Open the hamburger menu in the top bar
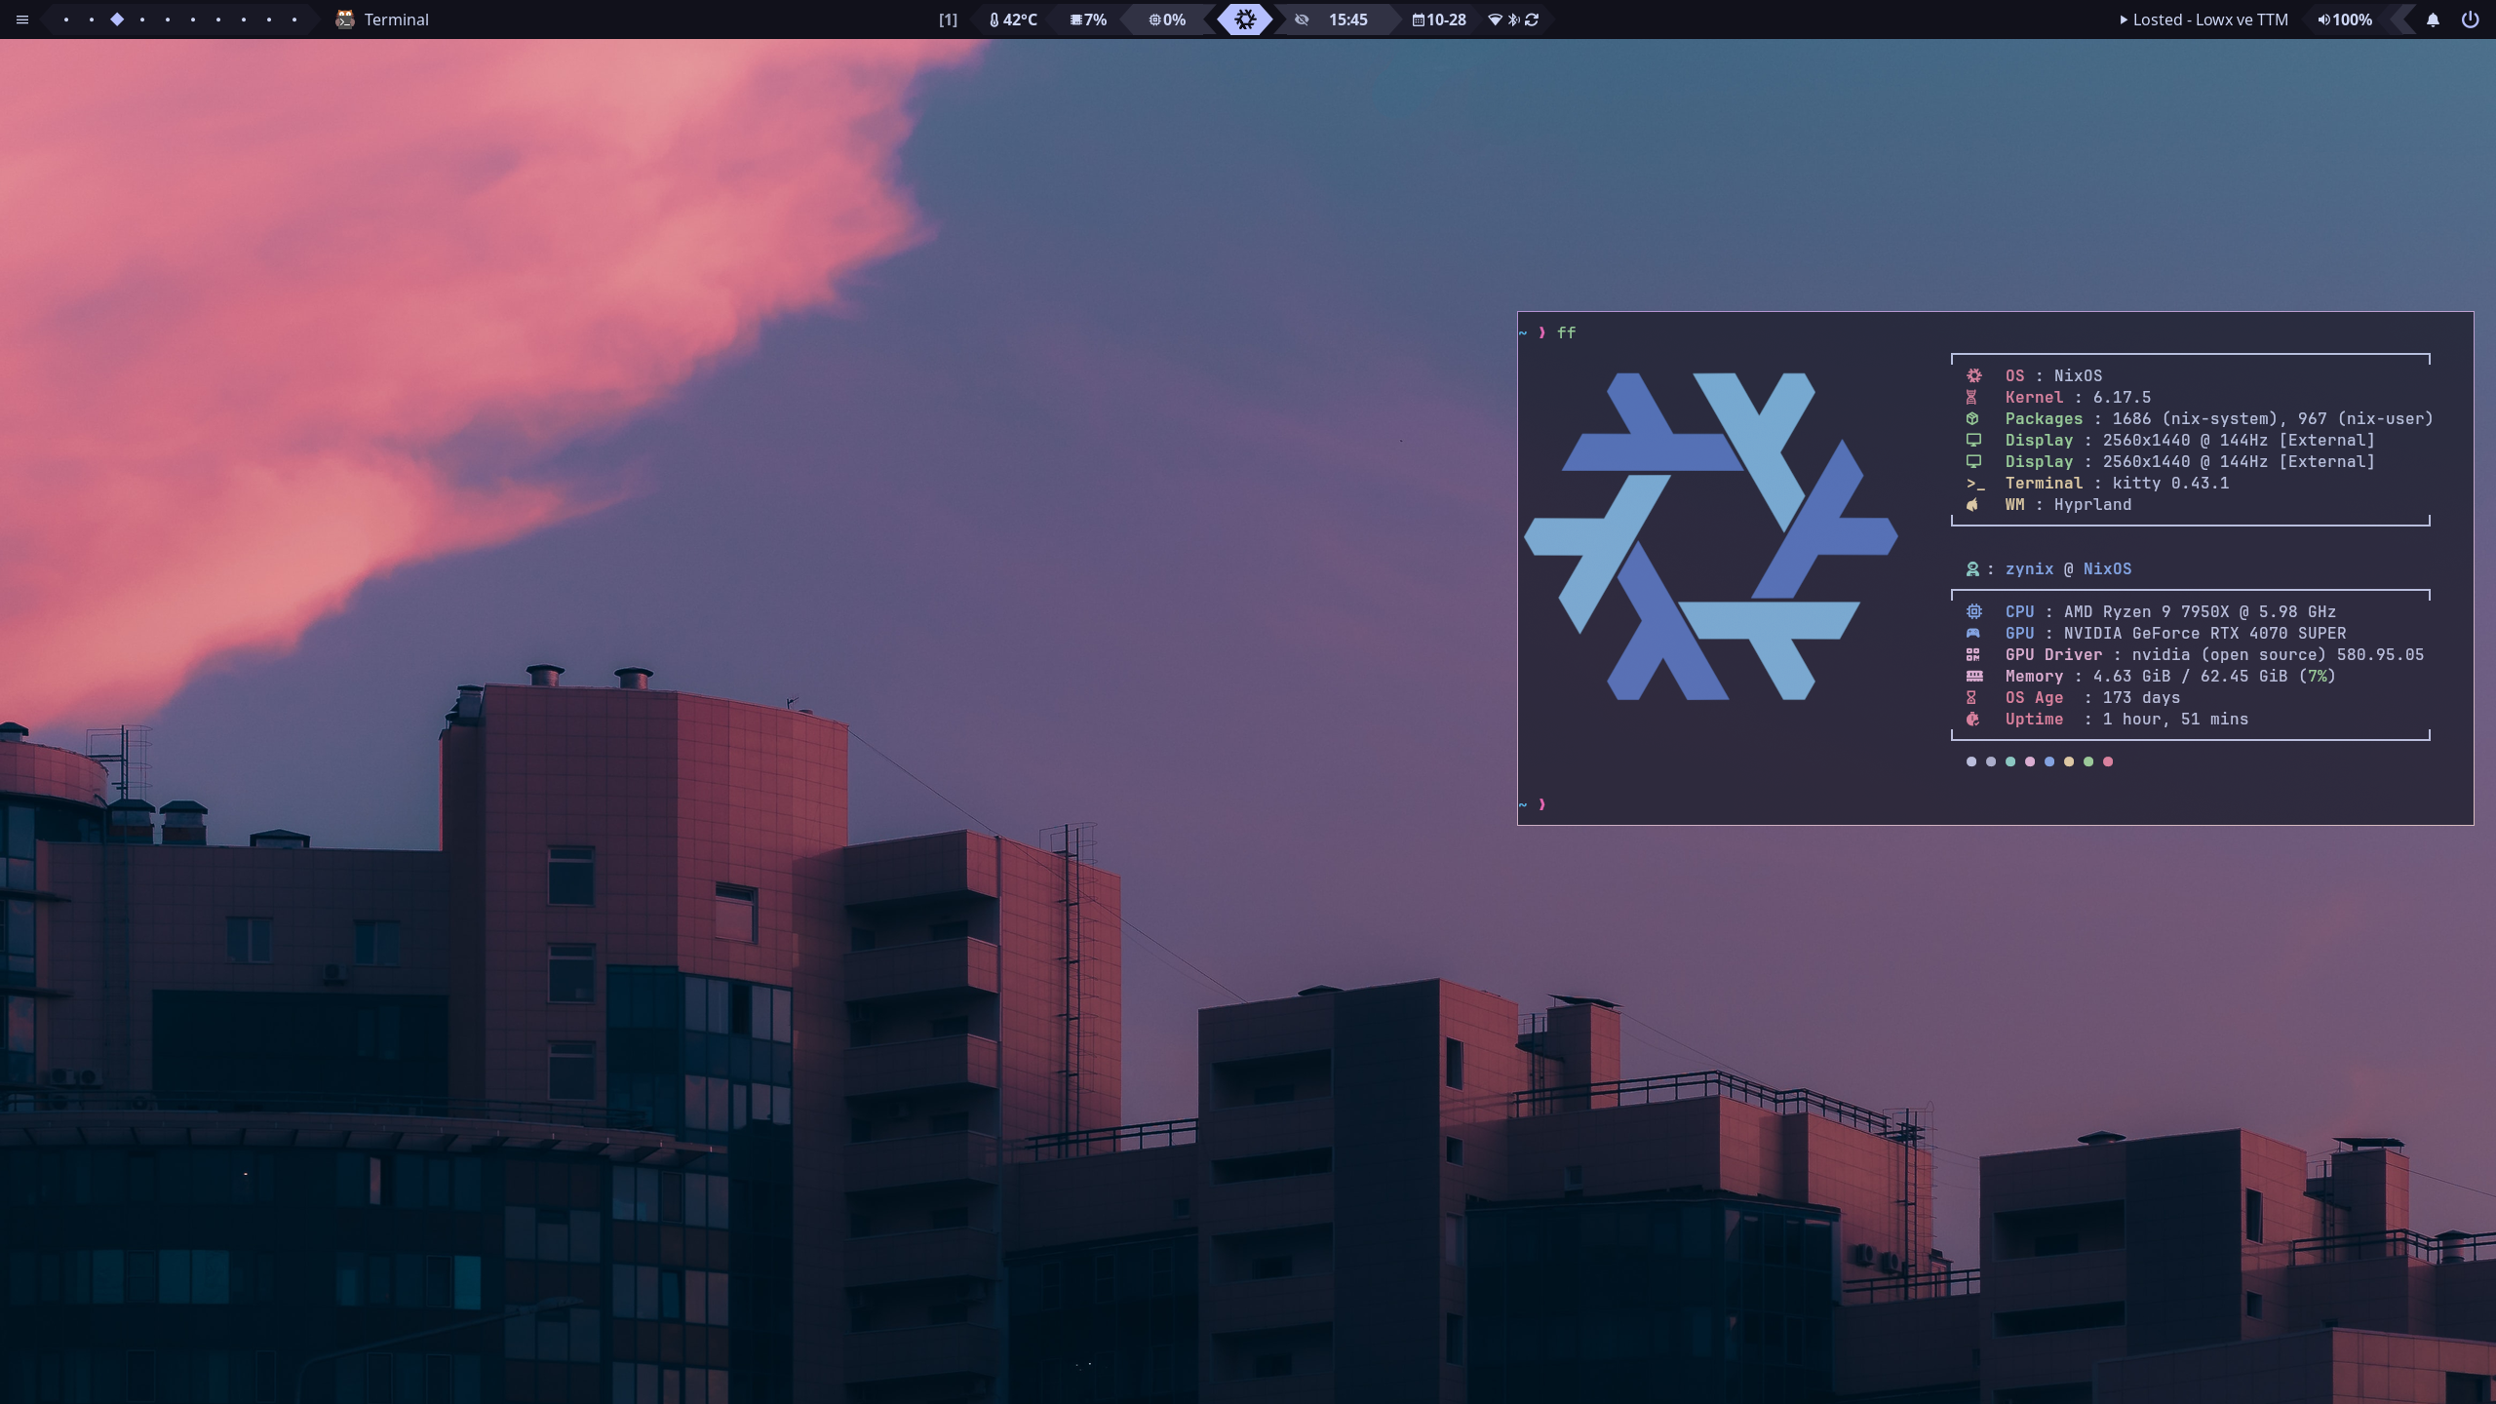The width and height of the screenshot is (2496, 1404). tap(22, 19)
